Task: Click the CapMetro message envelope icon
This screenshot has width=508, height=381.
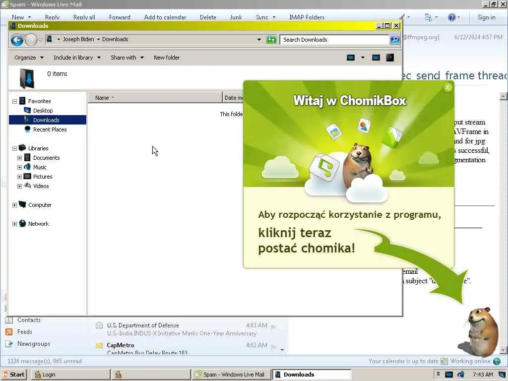Action: [99, 346]
